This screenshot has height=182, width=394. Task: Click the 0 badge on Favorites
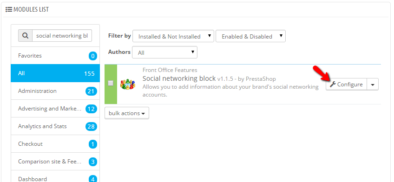tap(93, 56)
